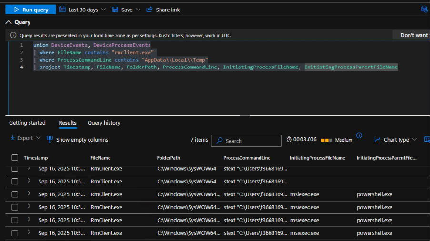Click the Don't want button on the banner
The height and width of the screenshot is (241, 430).
[x=412, y=35]
